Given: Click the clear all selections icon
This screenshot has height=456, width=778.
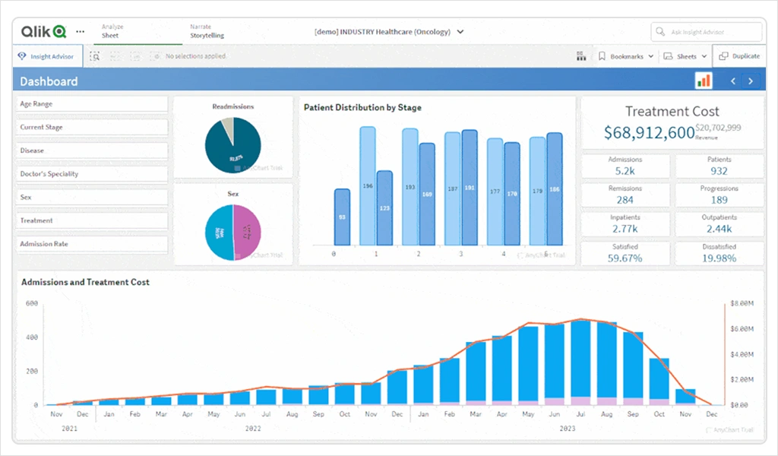Looking at the screenshot, I should click(155, 56).
